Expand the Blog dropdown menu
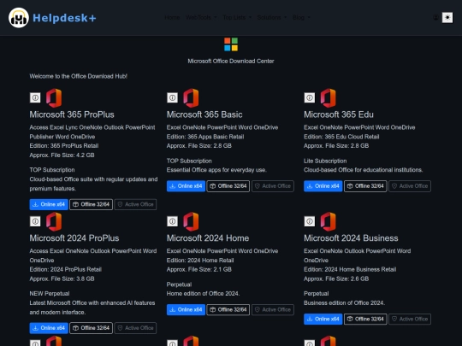Image resolution: width=462 pixels, height=346 pixels. coord(301,18)
